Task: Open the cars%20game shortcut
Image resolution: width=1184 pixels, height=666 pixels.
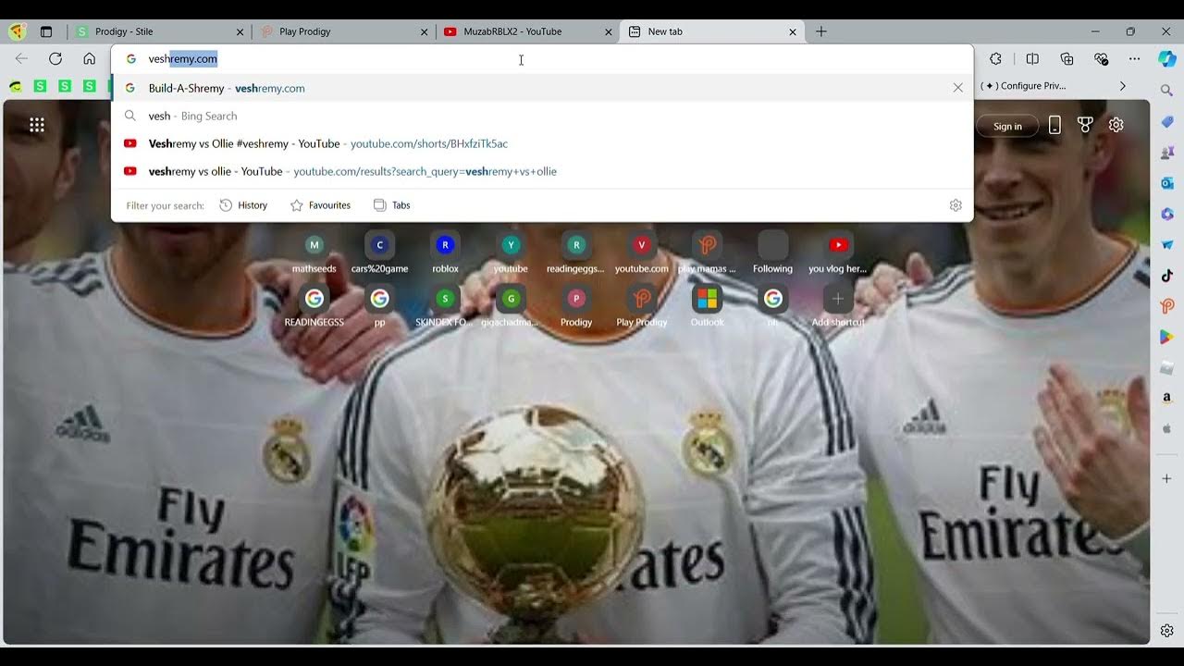Action: [379, 253]
